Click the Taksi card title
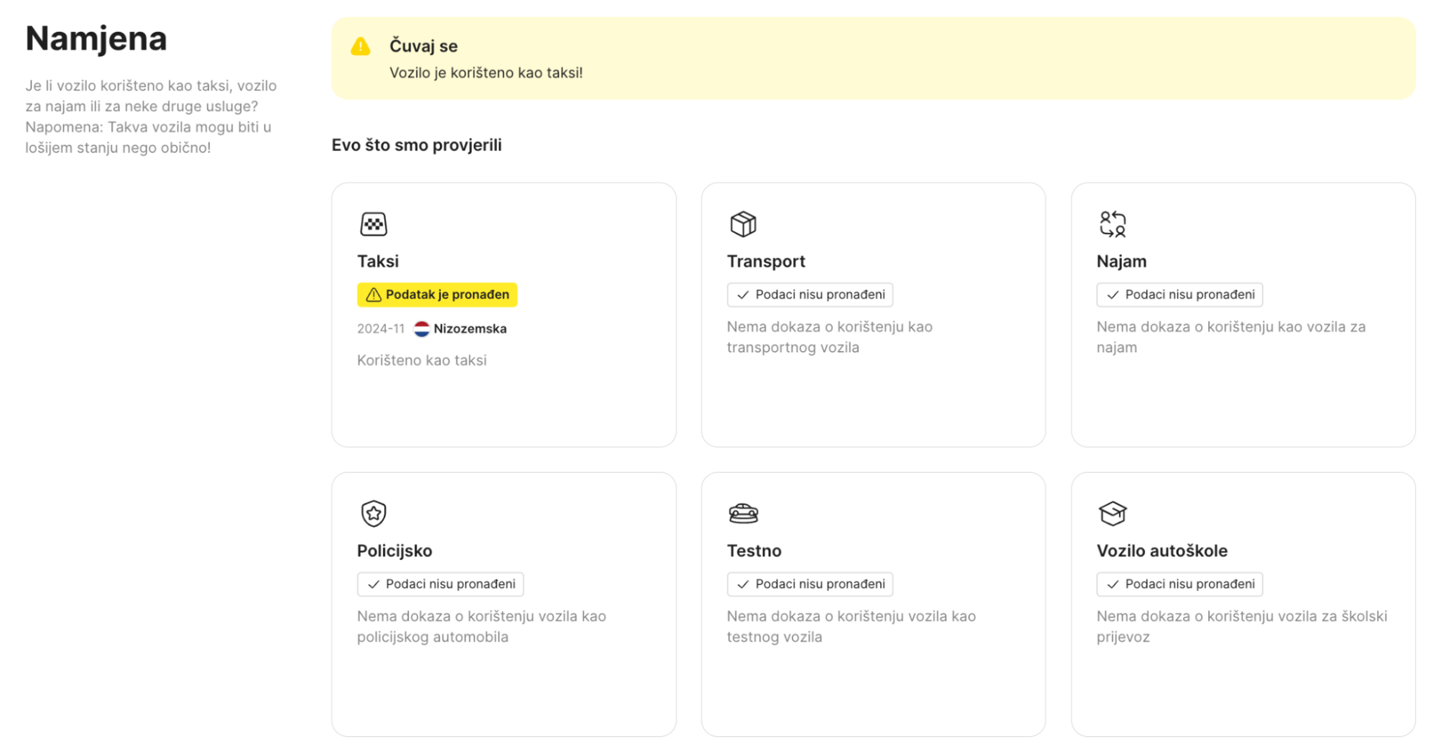Viewport: 1441px width, 754px height. (378, 261)
